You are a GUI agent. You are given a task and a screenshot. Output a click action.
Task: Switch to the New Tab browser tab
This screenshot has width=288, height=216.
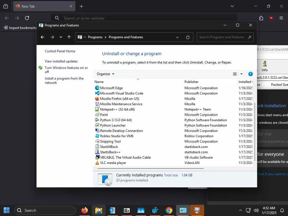(44, 6)
